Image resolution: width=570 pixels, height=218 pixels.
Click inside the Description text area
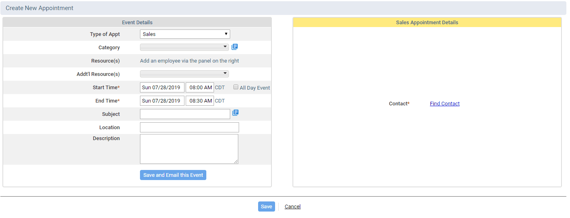coord(189,149)
